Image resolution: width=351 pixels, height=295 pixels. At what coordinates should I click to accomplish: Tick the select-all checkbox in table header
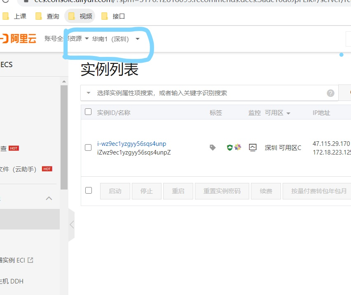point(88,112)
